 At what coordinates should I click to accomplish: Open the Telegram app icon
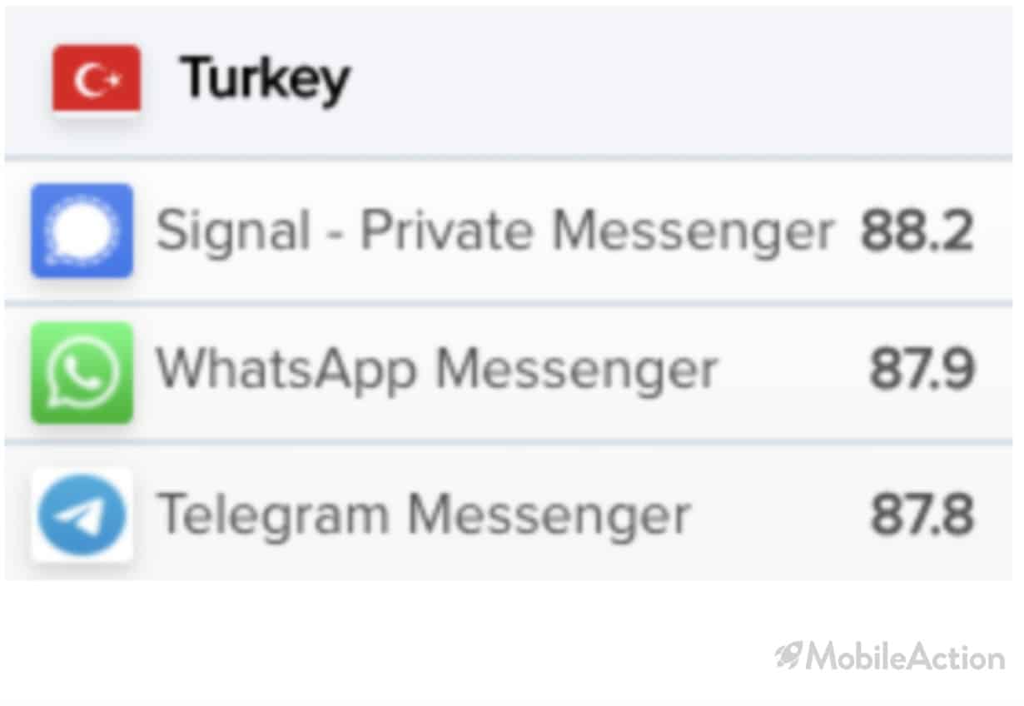coord(82,515)
